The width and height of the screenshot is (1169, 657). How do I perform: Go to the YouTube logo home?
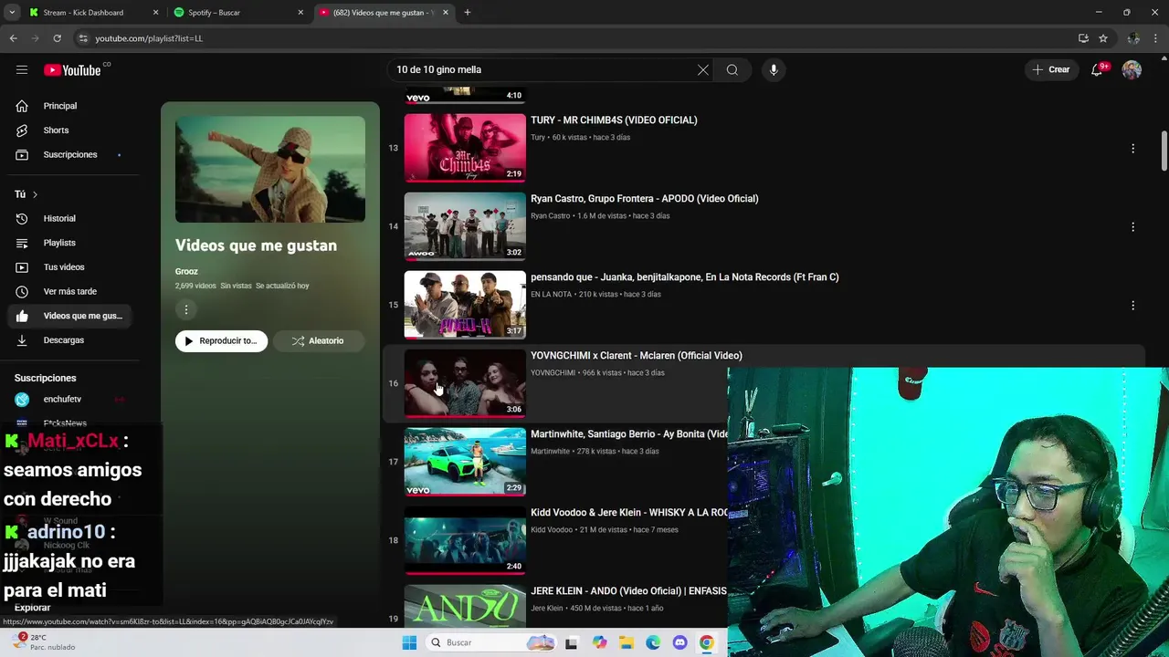(72, 70)
